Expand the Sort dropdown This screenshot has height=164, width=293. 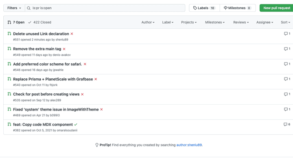(x=285, y=22)
